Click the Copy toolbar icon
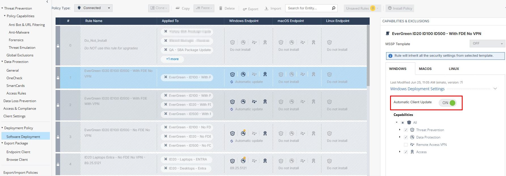 click(x=178, y=8)
